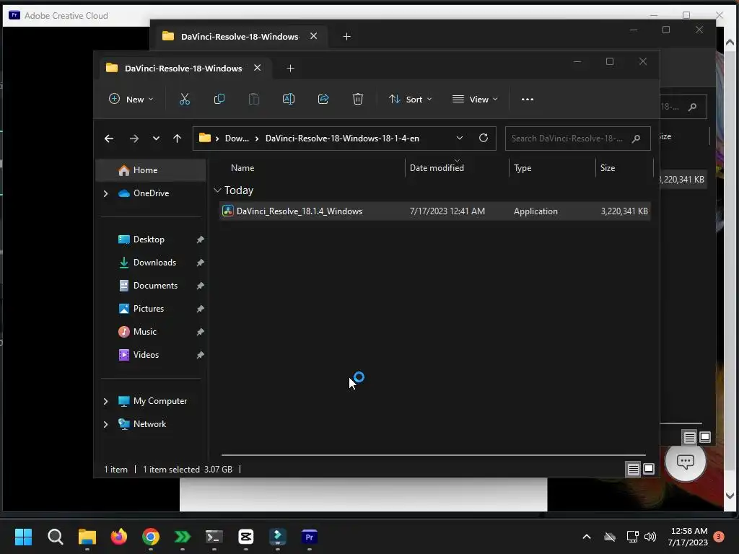
Task: Open the View dropdown menu
Action: pos(475,100)
